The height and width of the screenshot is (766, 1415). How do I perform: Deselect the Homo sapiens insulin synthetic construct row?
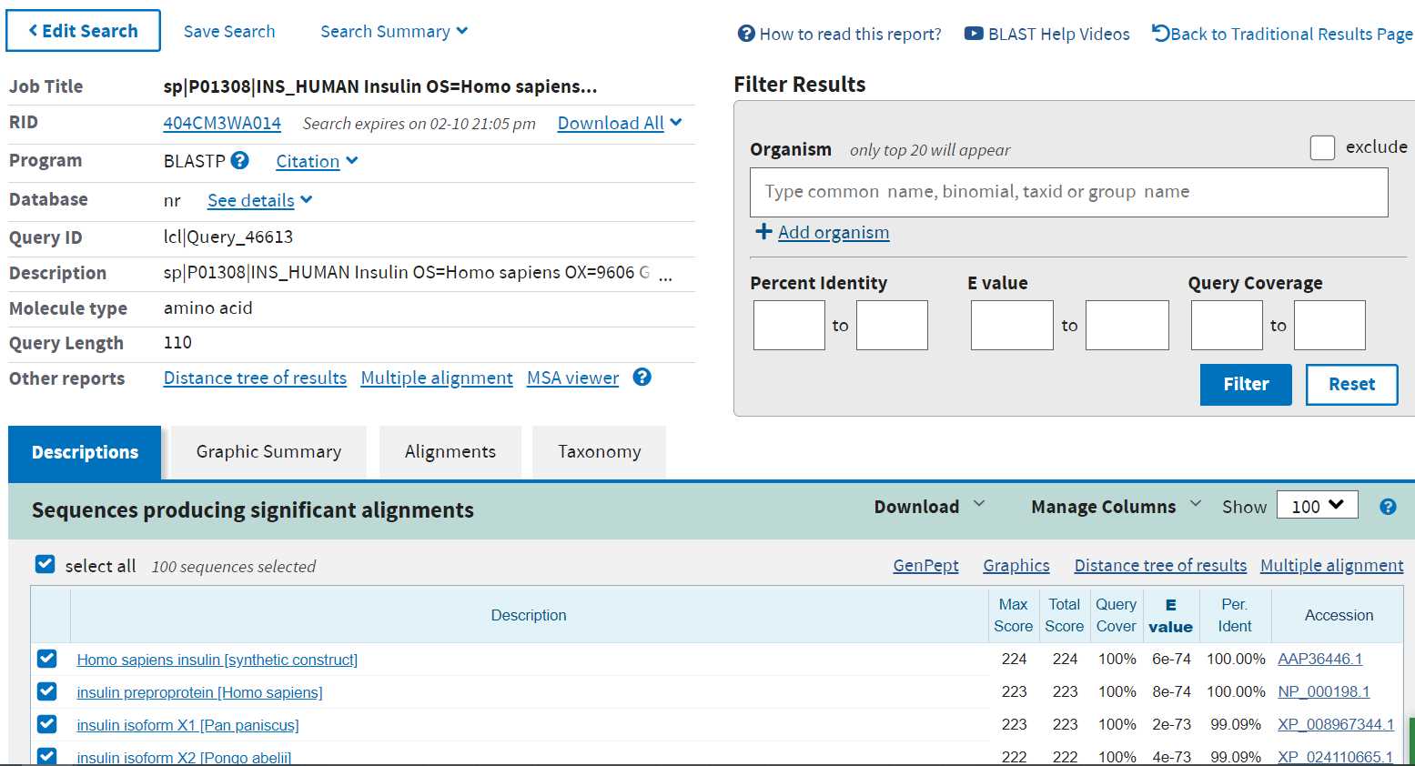[x=47, y=659]
